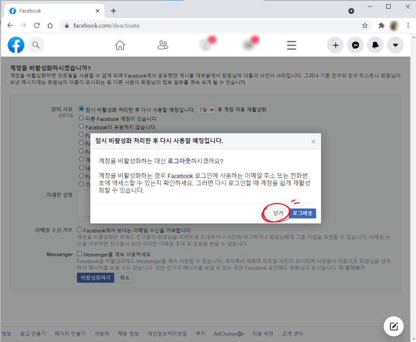Image resolution: width=416 pixels, height=342 pixels.
Task: Open the 이용 약관 footer link
Action: pos(263,333)
